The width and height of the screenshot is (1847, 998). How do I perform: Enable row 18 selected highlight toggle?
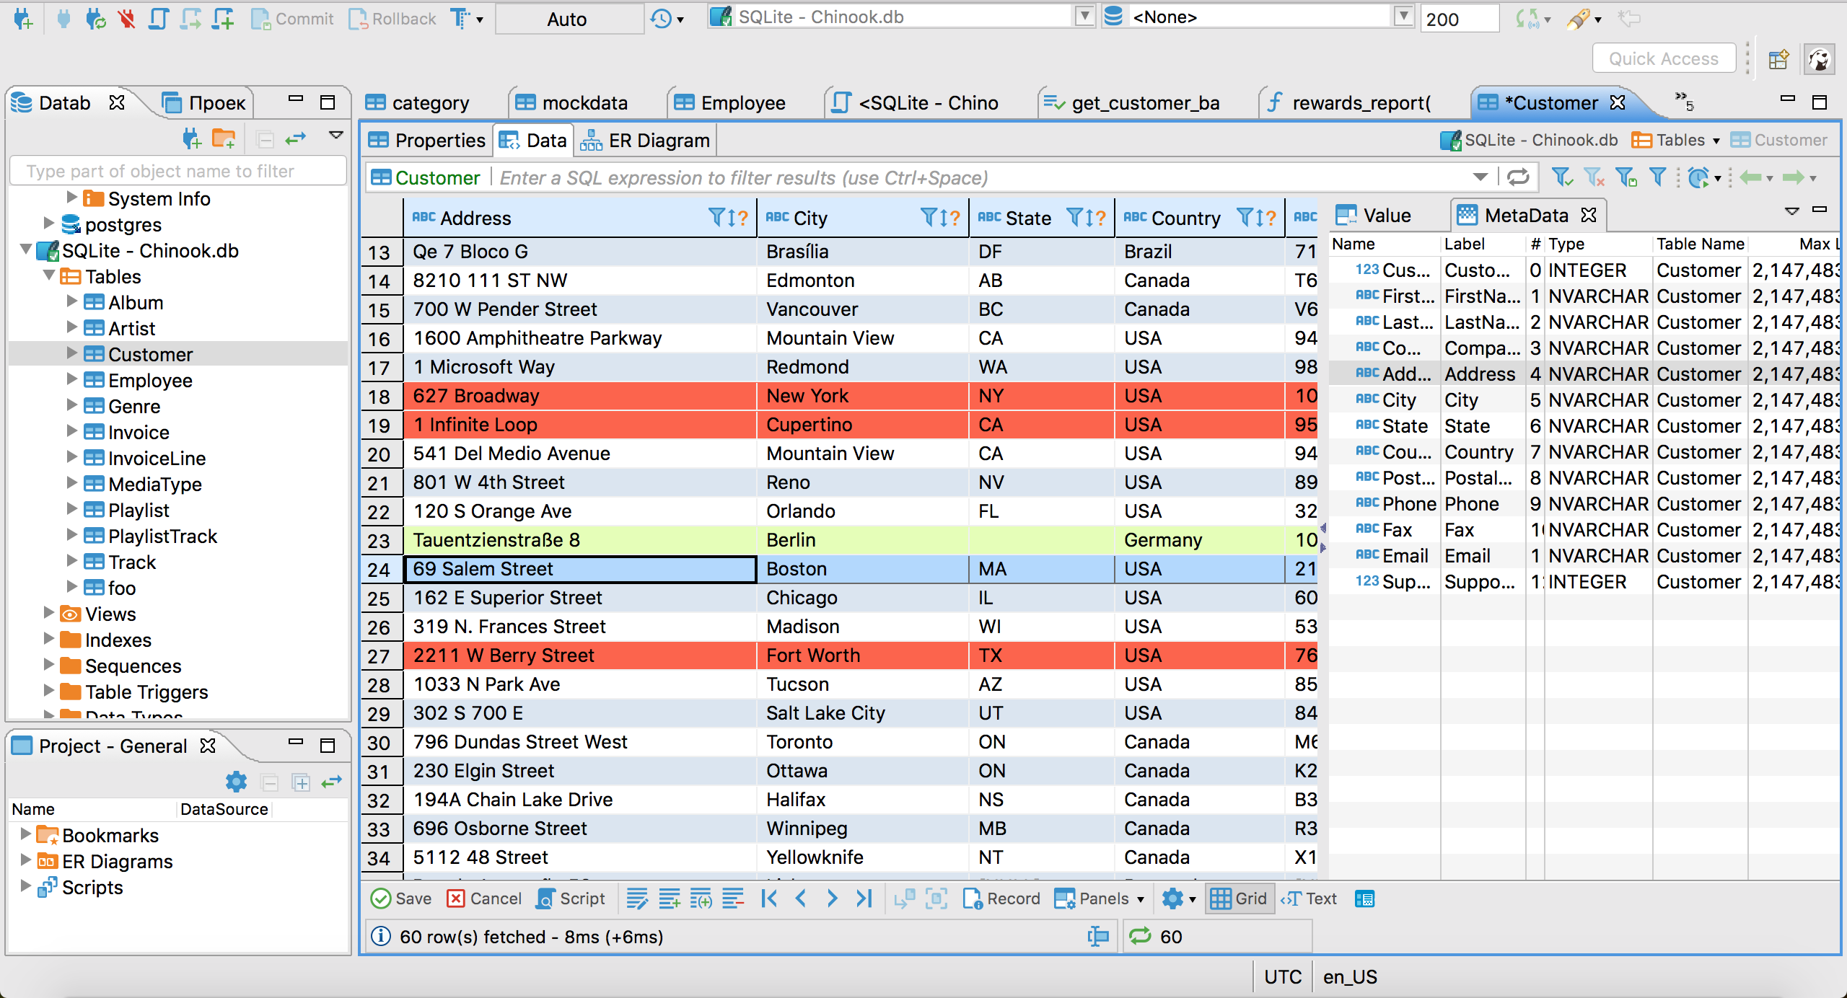[381, 396]
